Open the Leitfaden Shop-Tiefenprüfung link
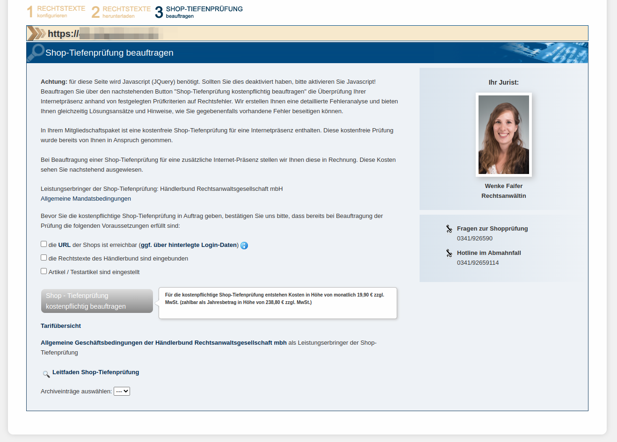The height and width of the screenshot is (442, 617). pos(95,372)
